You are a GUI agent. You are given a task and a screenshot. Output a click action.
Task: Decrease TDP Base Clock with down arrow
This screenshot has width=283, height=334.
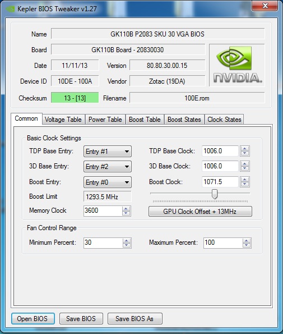[245, 153]
